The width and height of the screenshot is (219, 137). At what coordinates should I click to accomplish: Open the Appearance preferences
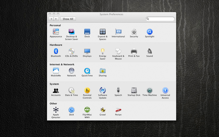coord(56,32)
